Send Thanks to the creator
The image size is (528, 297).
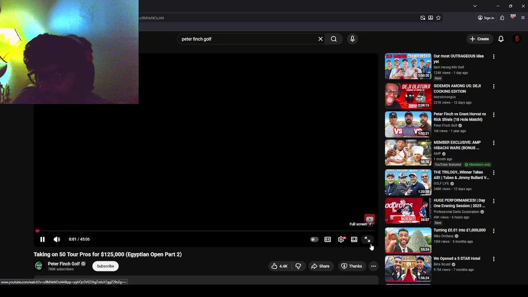tap(351, 266)
